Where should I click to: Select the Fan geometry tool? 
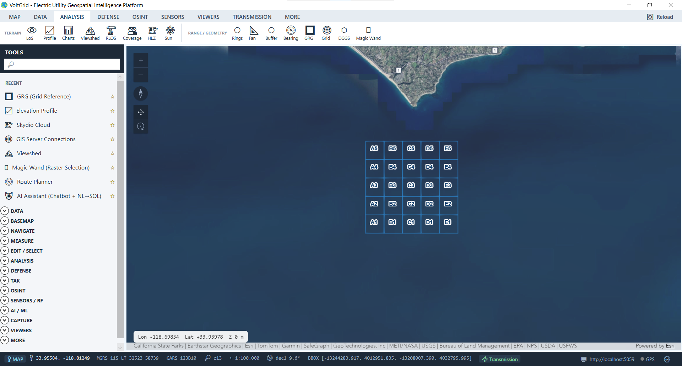[253, 33]
